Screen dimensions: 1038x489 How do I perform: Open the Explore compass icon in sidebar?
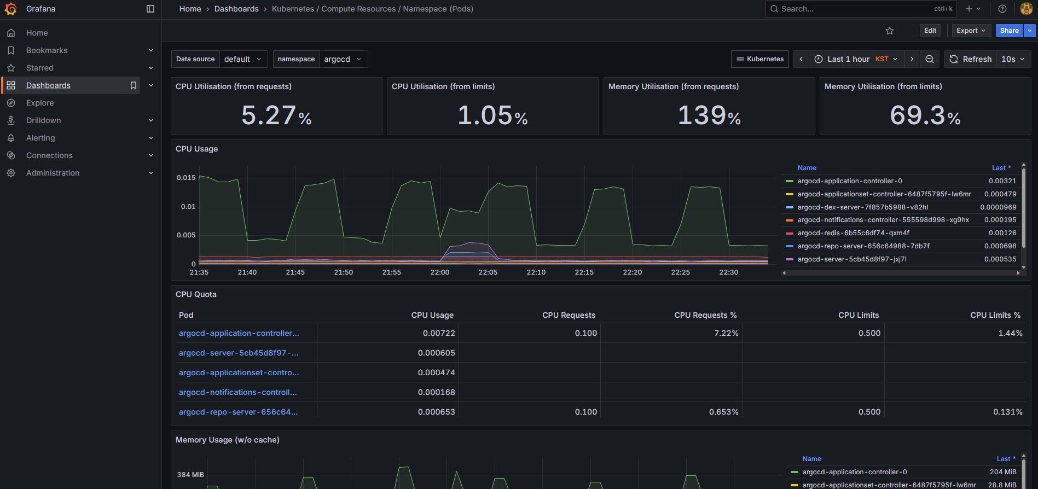pyautogui.click(x=11, y=103)
